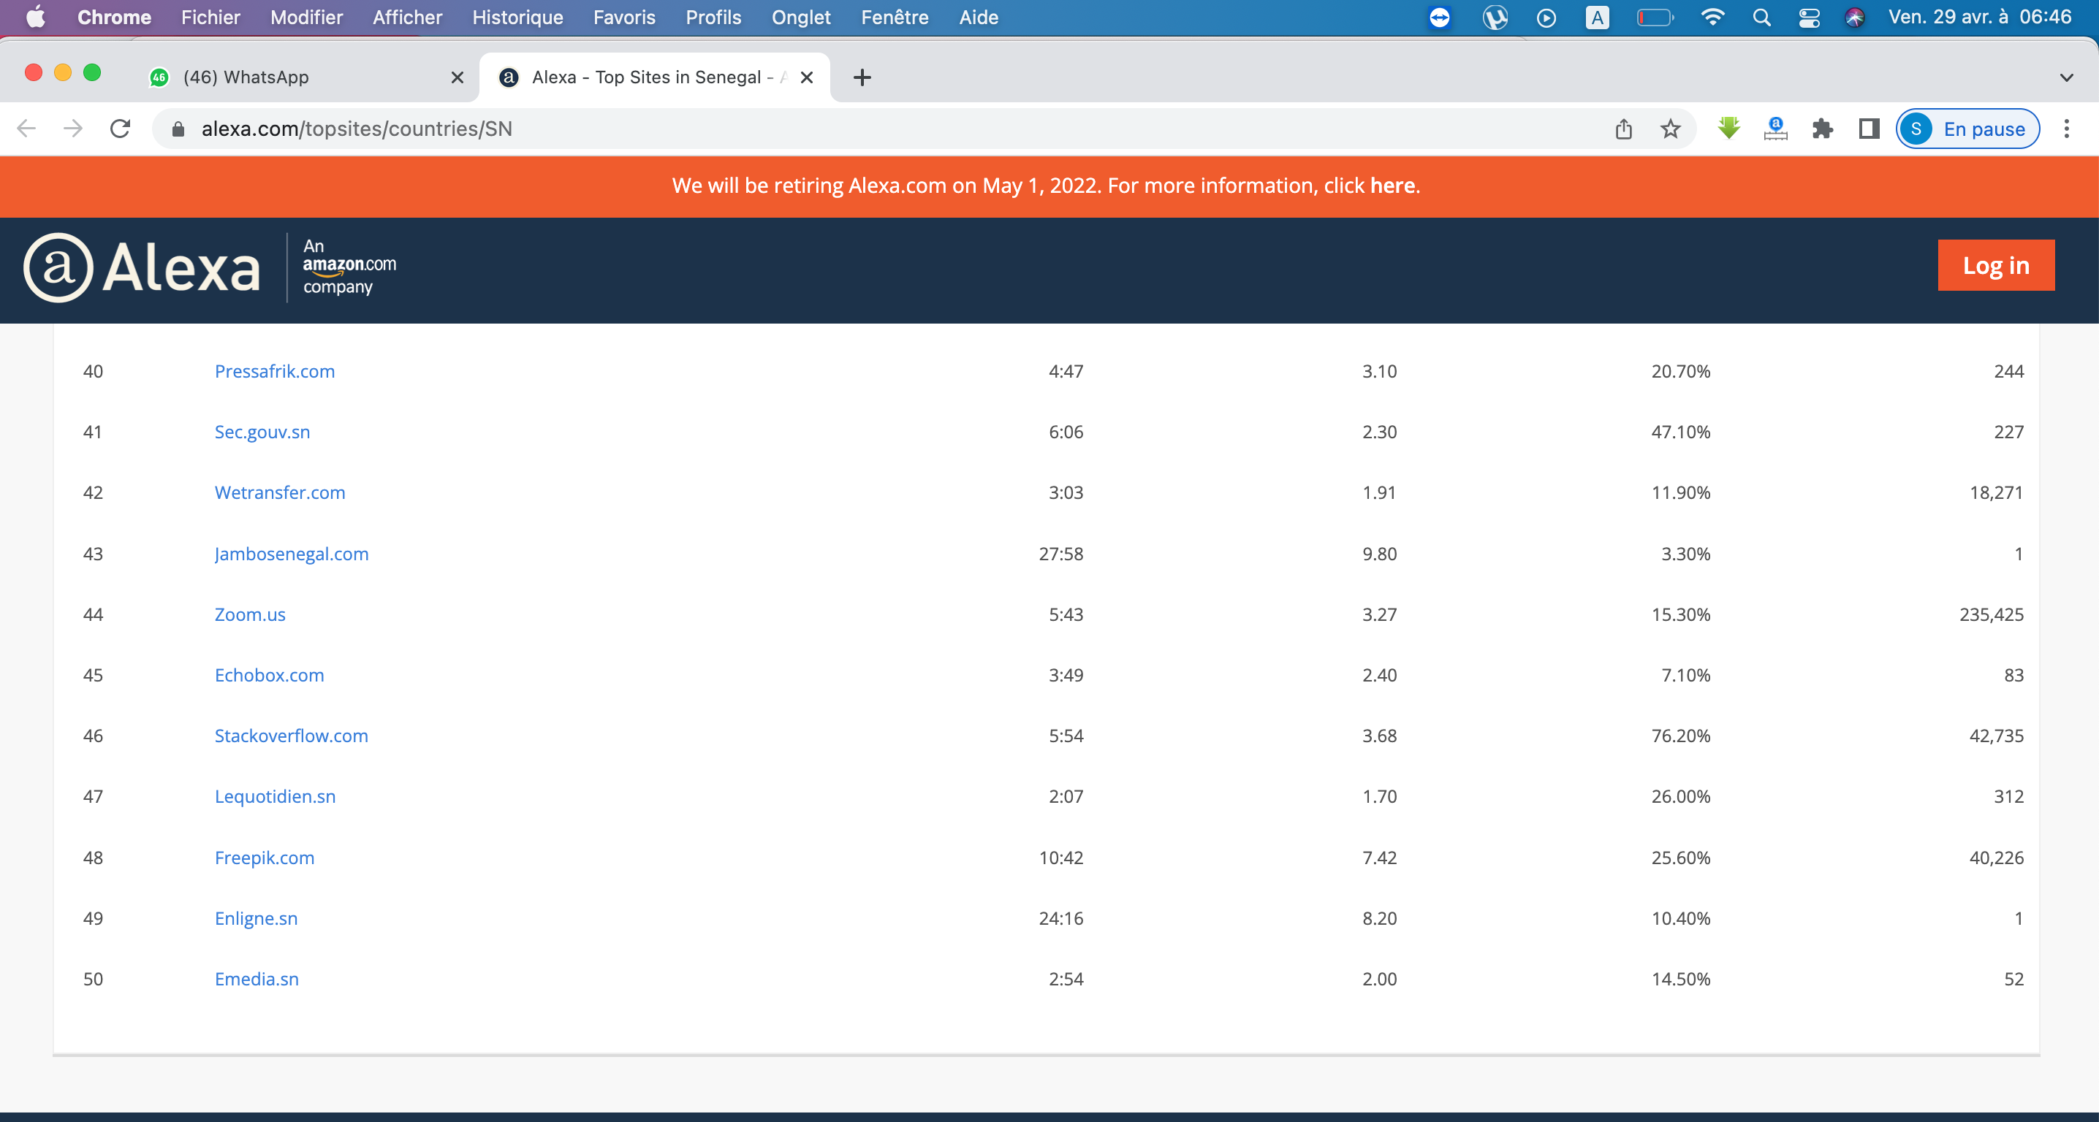2099x1122 pixels.
Task: Toggle the Chrome side panel
Action: tap(1870, 129)
